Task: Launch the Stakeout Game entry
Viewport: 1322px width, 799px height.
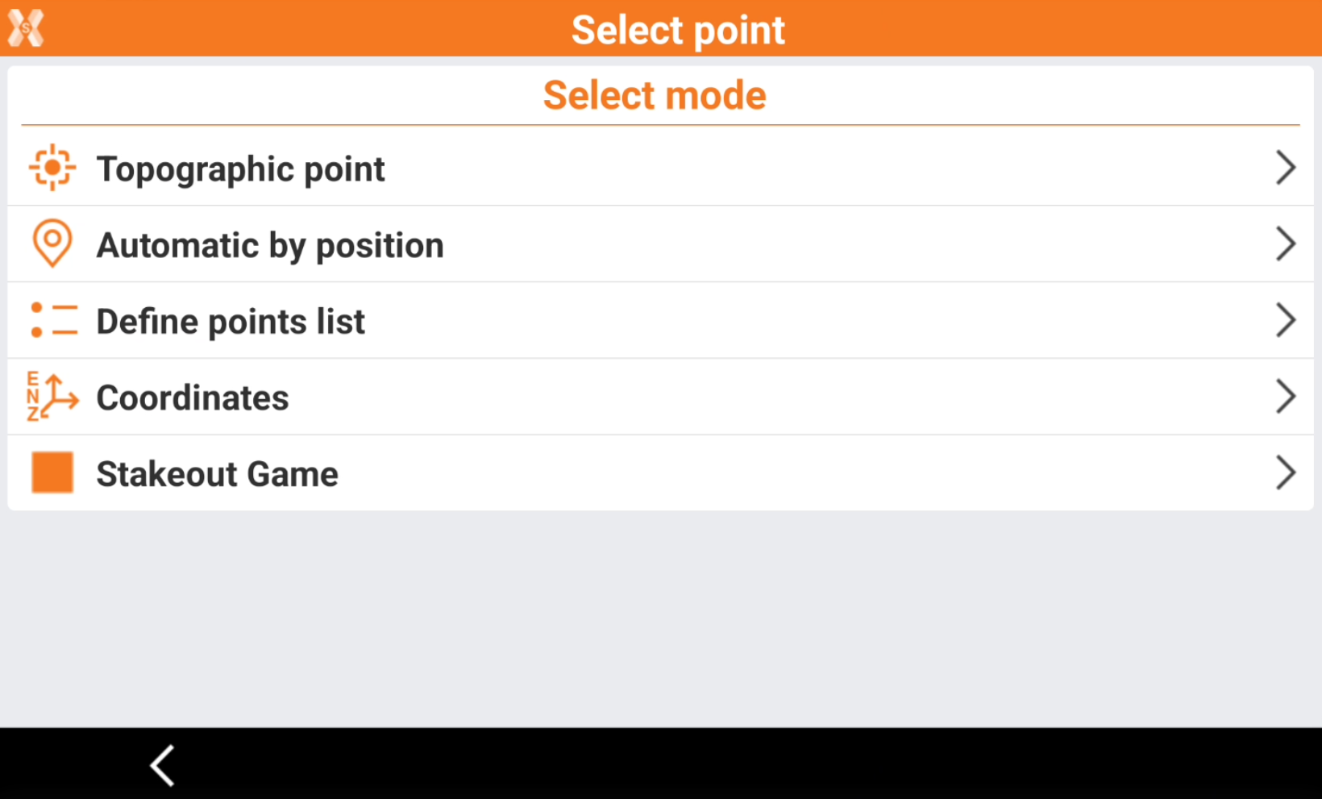Action: coord(218,474)
